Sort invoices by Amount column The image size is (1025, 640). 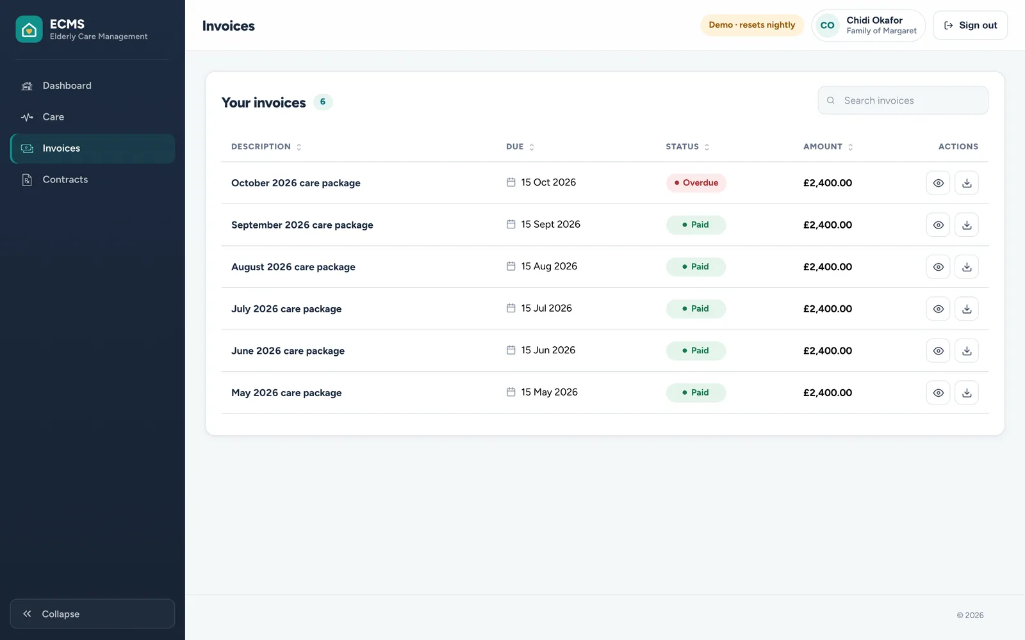(x=828, y=147)
